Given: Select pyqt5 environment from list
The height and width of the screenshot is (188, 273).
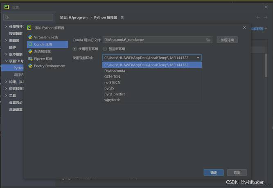Looking at the screenshot, I should [152, 88].
